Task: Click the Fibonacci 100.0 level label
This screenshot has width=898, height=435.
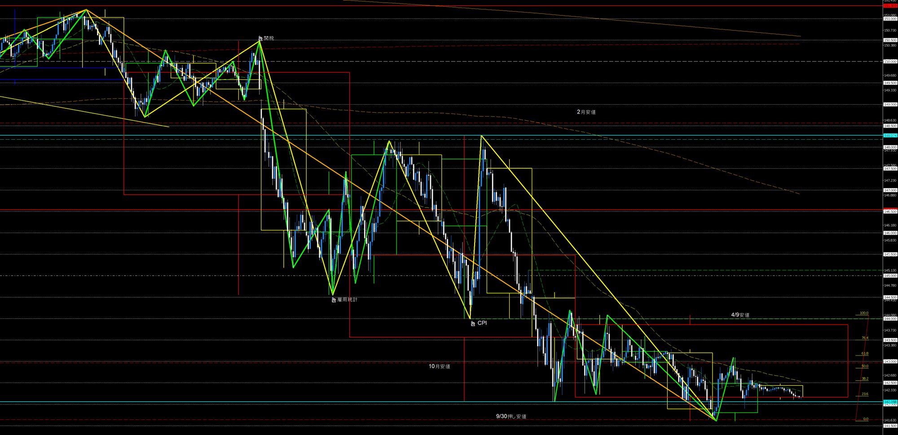Action: pyautogui.click(x=864, y=313)
